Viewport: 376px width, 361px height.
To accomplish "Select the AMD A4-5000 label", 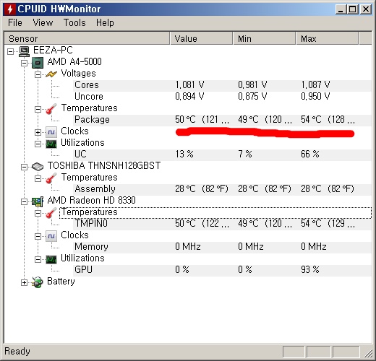I will point(74,62).
